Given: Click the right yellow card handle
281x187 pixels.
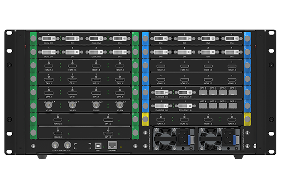Looking at the screenshot, I should click(248, 119).
